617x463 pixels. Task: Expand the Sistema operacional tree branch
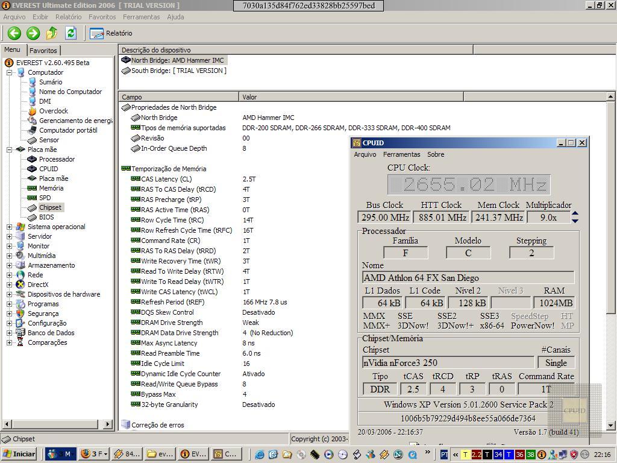[x=10, y=227]
